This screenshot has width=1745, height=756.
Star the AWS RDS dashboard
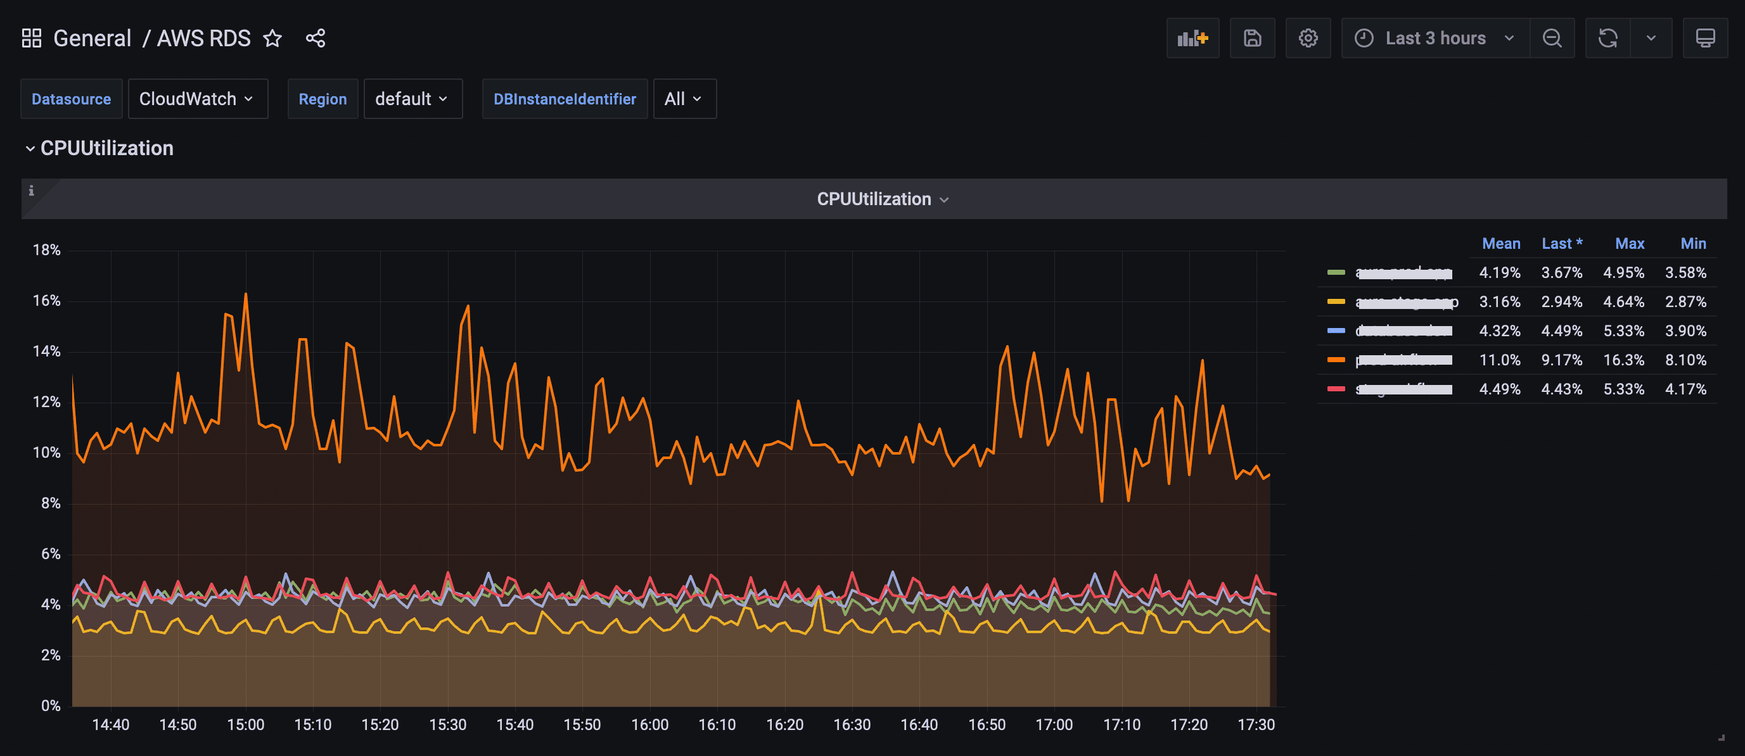(x=272, y=39)
